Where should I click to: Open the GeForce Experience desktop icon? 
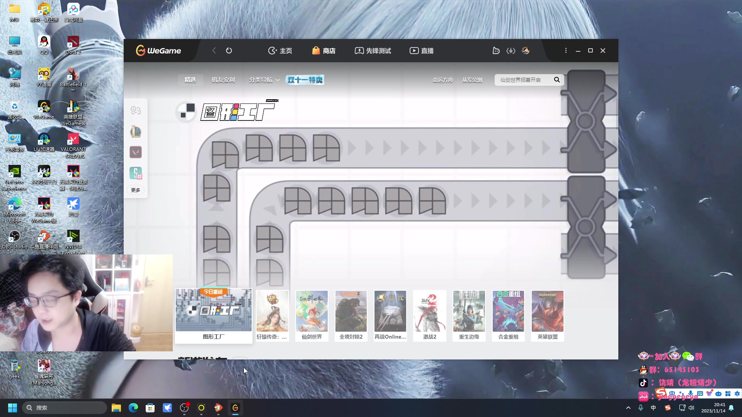[x=15, y=178]
